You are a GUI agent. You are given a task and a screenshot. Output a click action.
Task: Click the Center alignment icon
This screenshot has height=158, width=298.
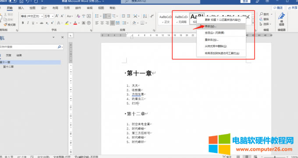[x=102, y=23]
